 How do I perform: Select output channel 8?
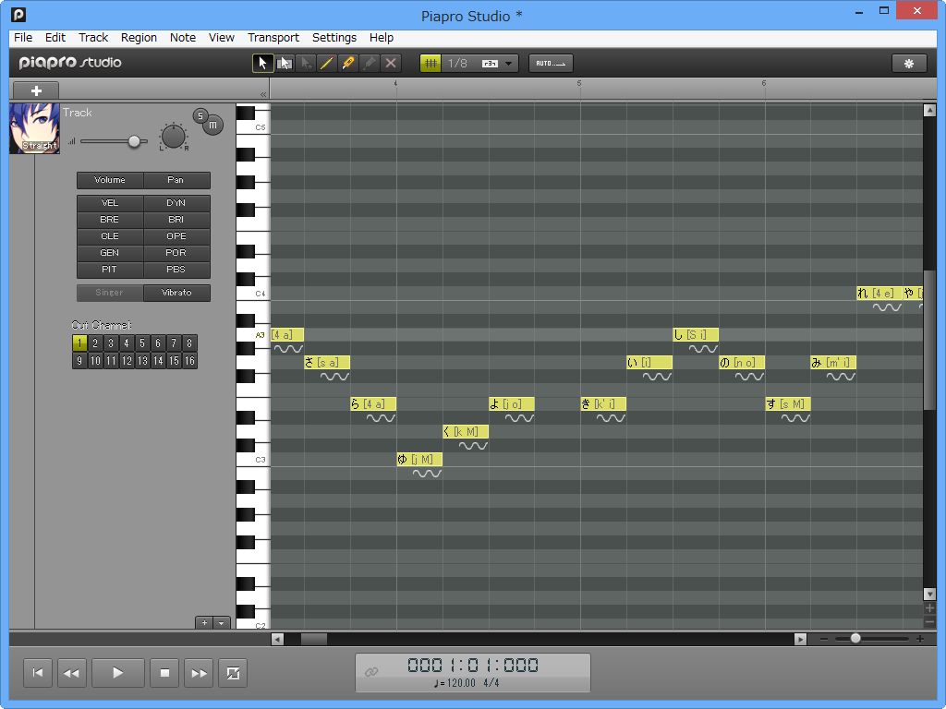point(189,343)
